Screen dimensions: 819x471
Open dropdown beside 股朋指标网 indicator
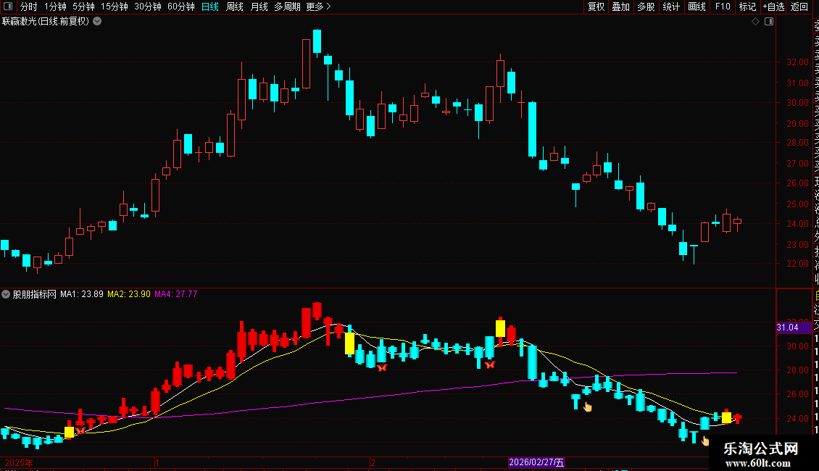[x=6, y=294]
